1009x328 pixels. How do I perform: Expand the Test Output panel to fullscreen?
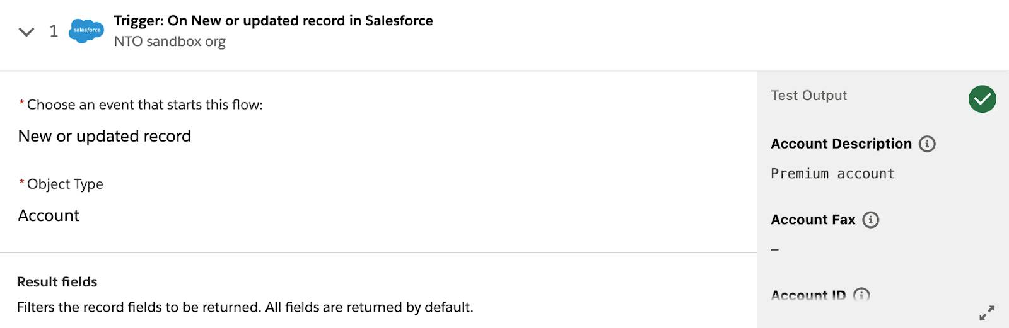pyautogui.click(x=987, y=313)
